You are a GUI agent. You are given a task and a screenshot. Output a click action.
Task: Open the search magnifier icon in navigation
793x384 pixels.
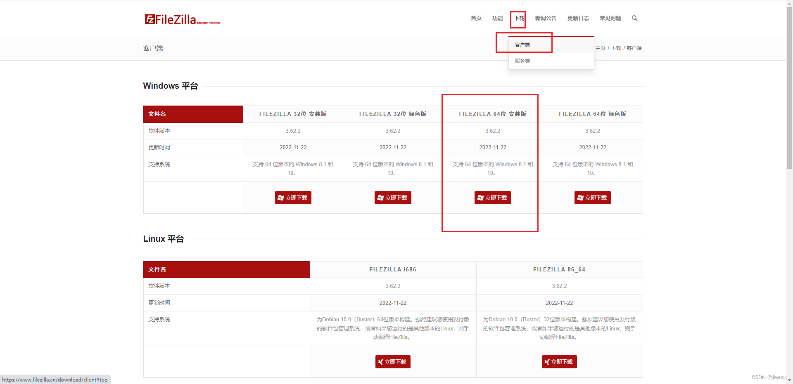click(x=634, y=18)
